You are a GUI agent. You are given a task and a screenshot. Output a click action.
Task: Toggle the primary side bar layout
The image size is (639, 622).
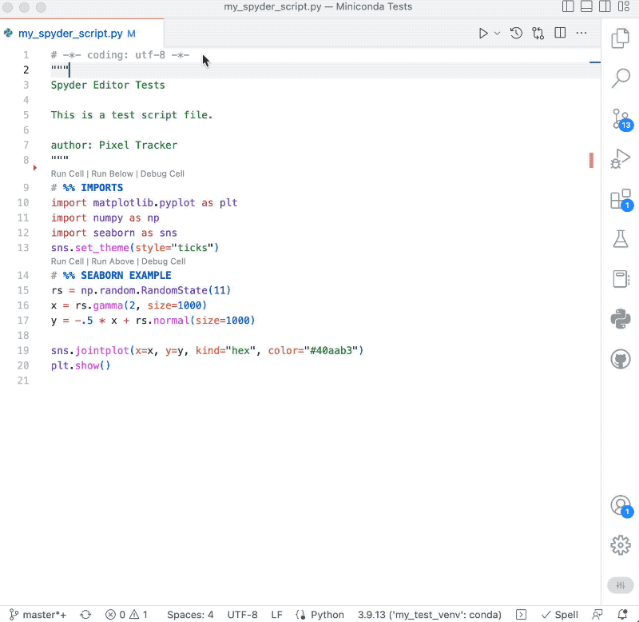pos(568,6)
